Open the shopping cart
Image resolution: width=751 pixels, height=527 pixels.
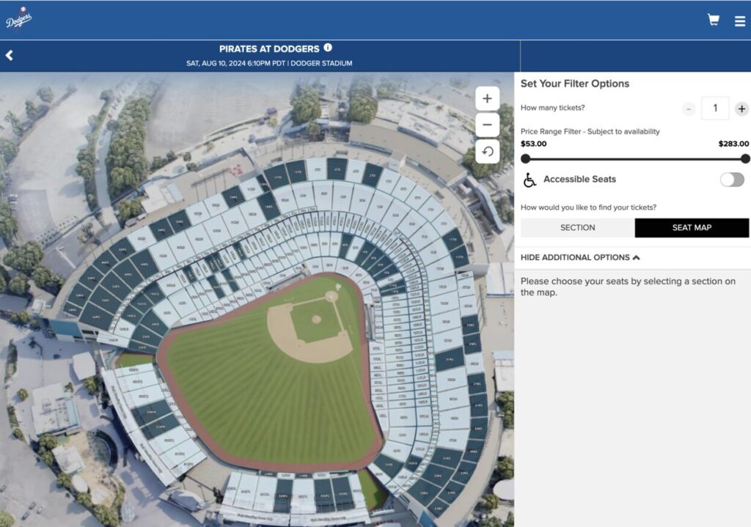click(713, 21)
